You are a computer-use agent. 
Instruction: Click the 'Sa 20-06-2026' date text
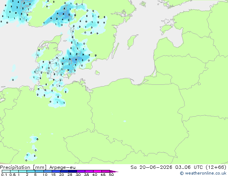151,167
